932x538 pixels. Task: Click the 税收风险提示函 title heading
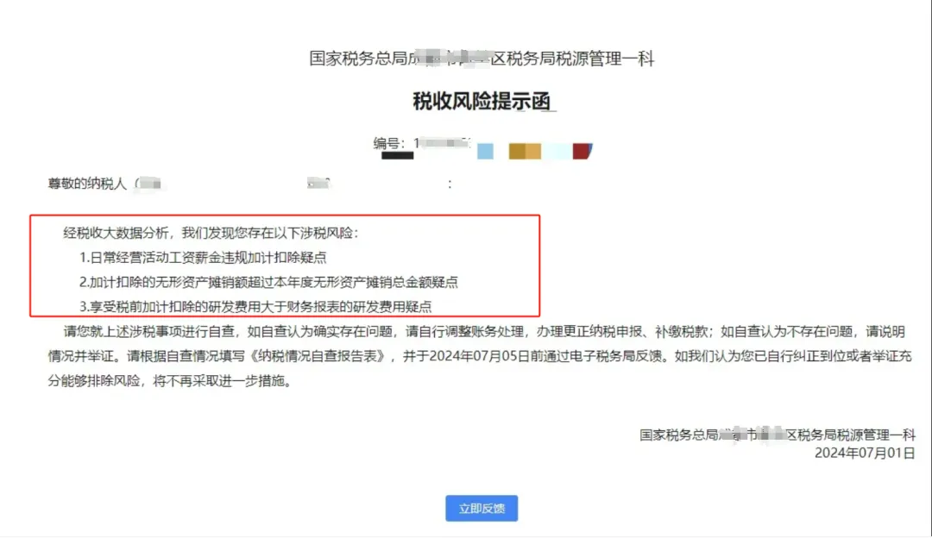[x=482, y=102]
